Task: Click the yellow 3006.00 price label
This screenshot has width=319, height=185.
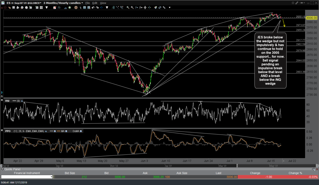Action: (311, 18)
